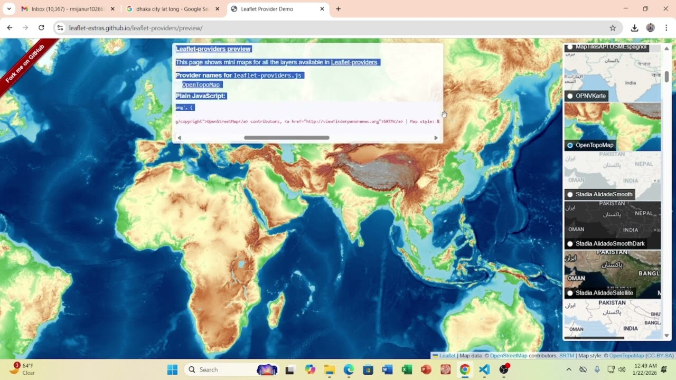The width and height of the screenshot is (676, 380).
Task: Open Google Chrome from taskbar
Action: tap(465, 369)
